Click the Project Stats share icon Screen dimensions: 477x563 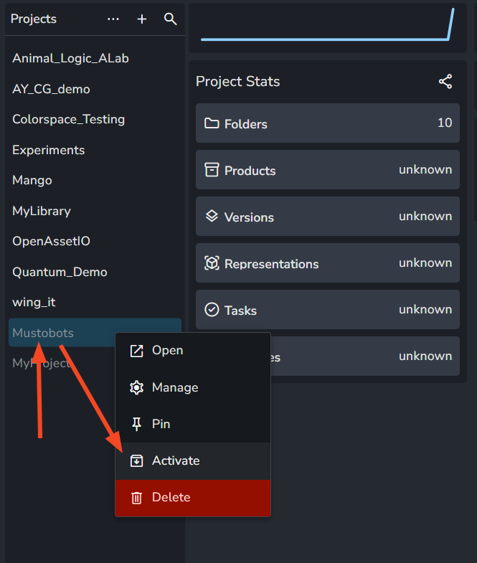click(x=445, y=82)
